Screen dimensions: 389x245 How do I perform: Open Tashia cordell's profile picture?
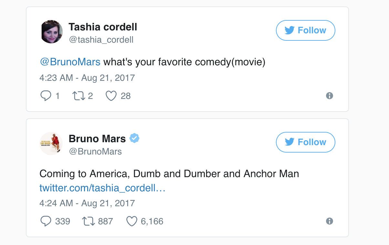[x=52, y=32]
